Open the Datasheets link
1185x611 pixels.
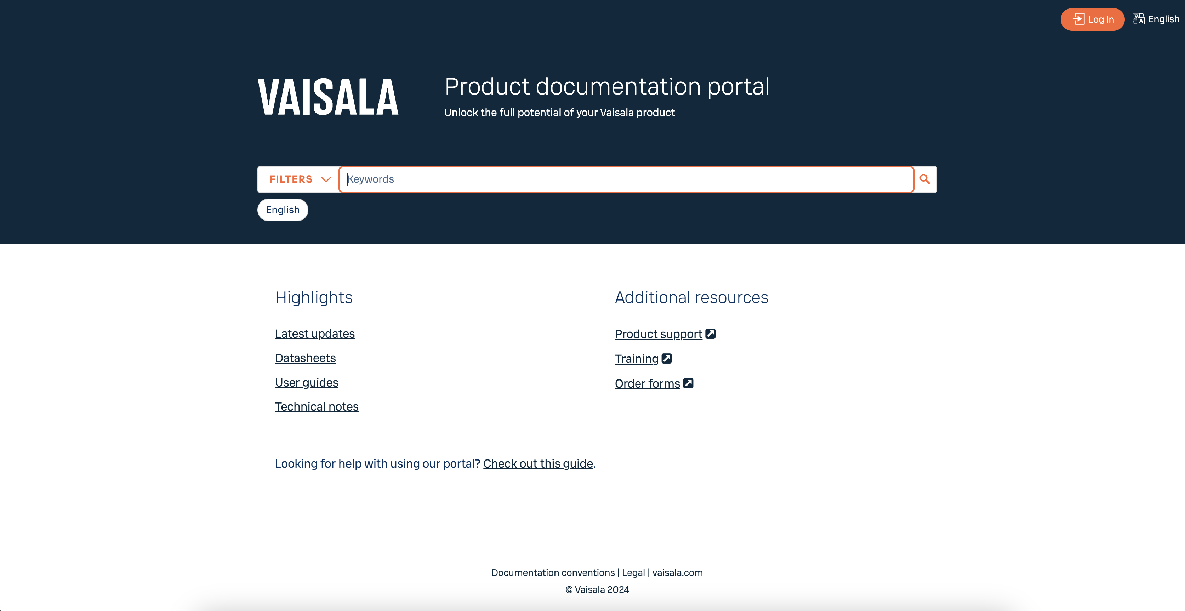tap(306, 358)
